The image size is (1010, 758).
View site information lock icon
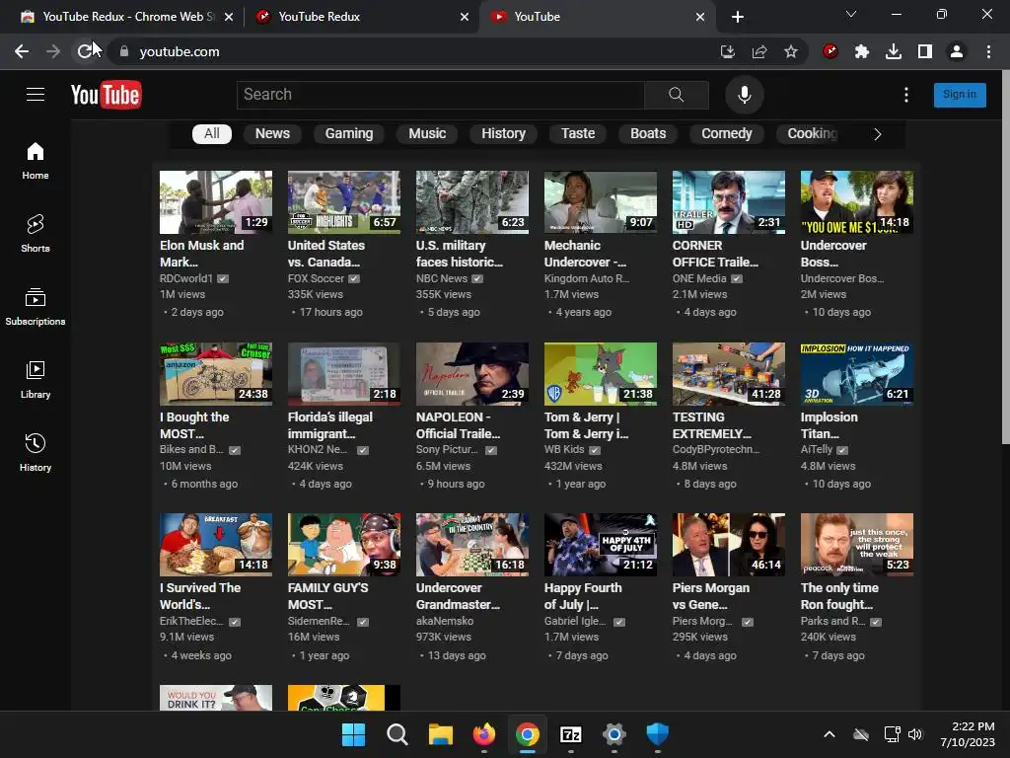coord(124,51)
